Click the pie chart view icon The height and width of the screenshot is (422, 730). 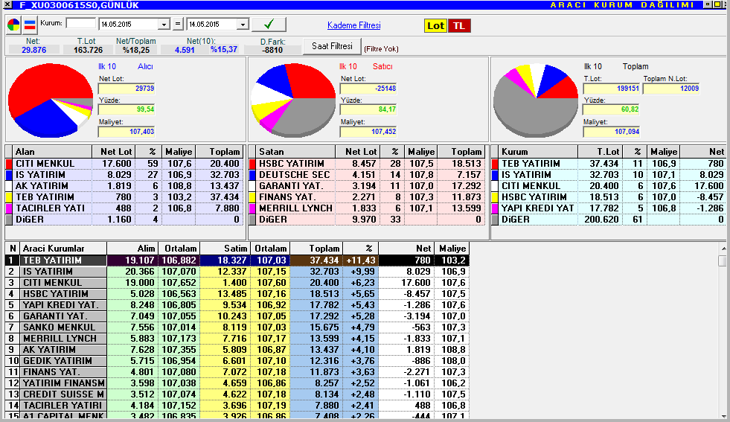[13, 25]
